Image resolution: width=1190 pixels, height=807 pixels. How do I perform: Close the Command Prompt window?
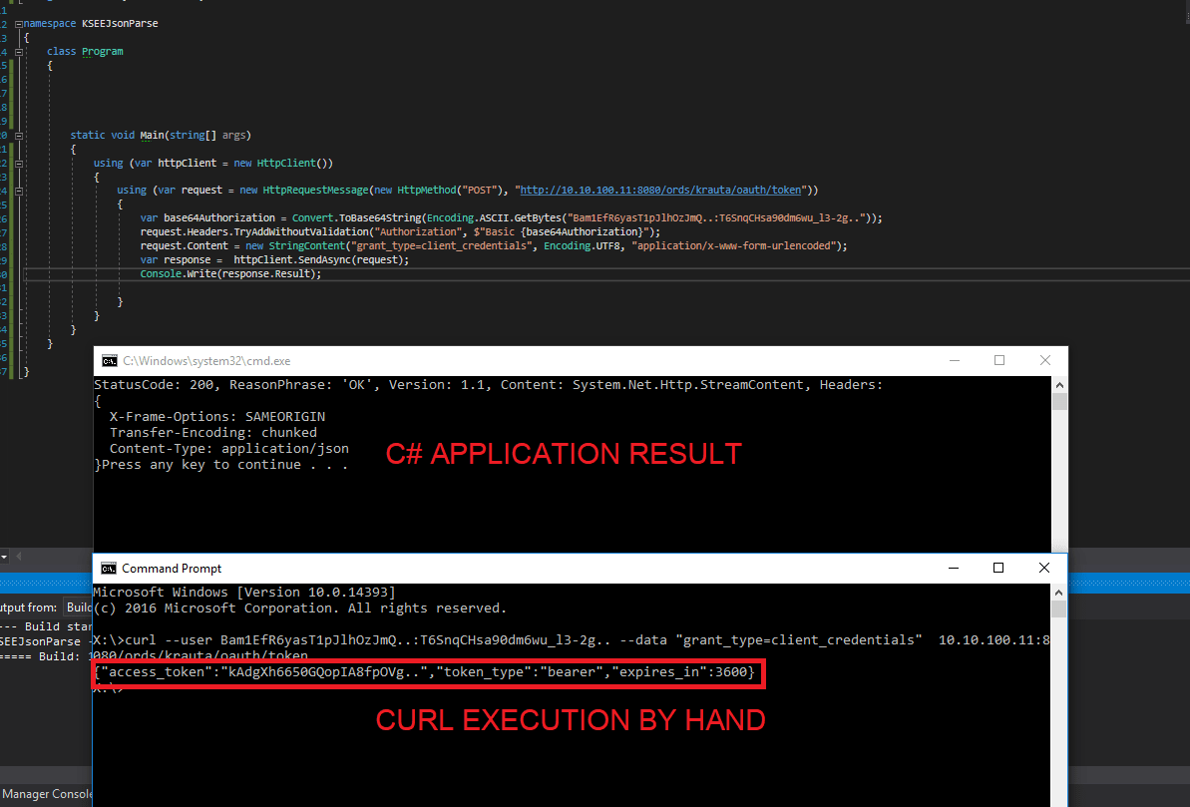pyautogui.click(x=1044, y=568)
